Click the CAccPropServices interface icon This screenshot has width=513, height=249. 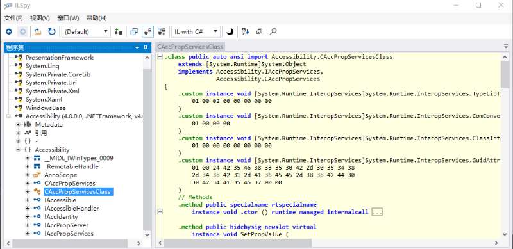point(37,183)
